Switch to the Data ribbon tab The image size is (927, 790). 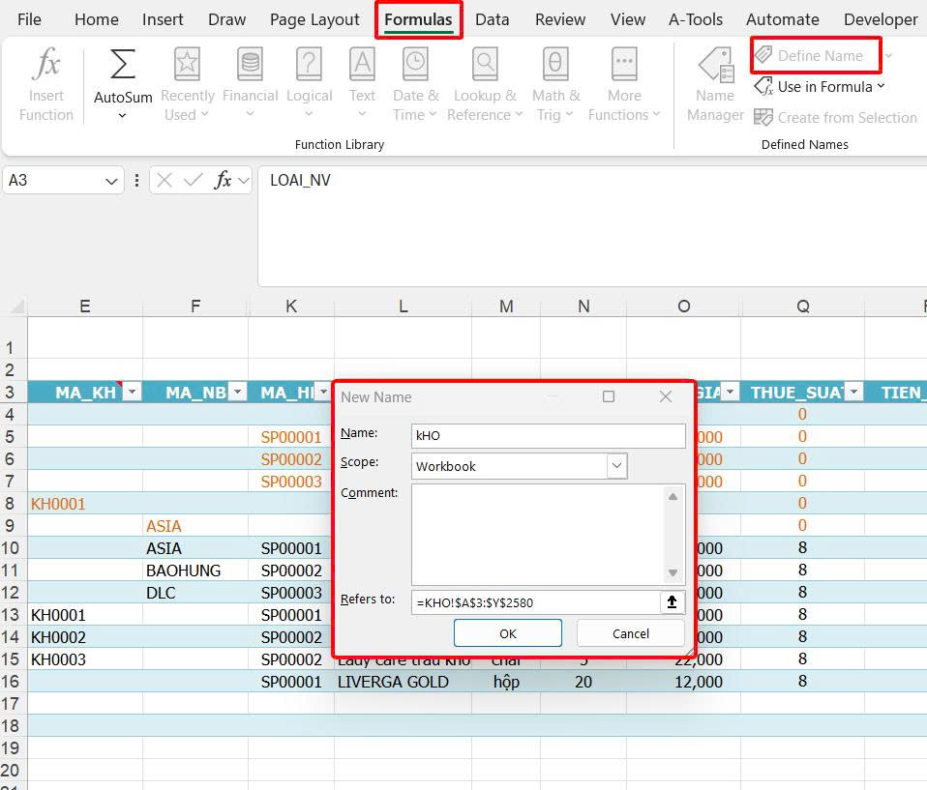[492, 19]
